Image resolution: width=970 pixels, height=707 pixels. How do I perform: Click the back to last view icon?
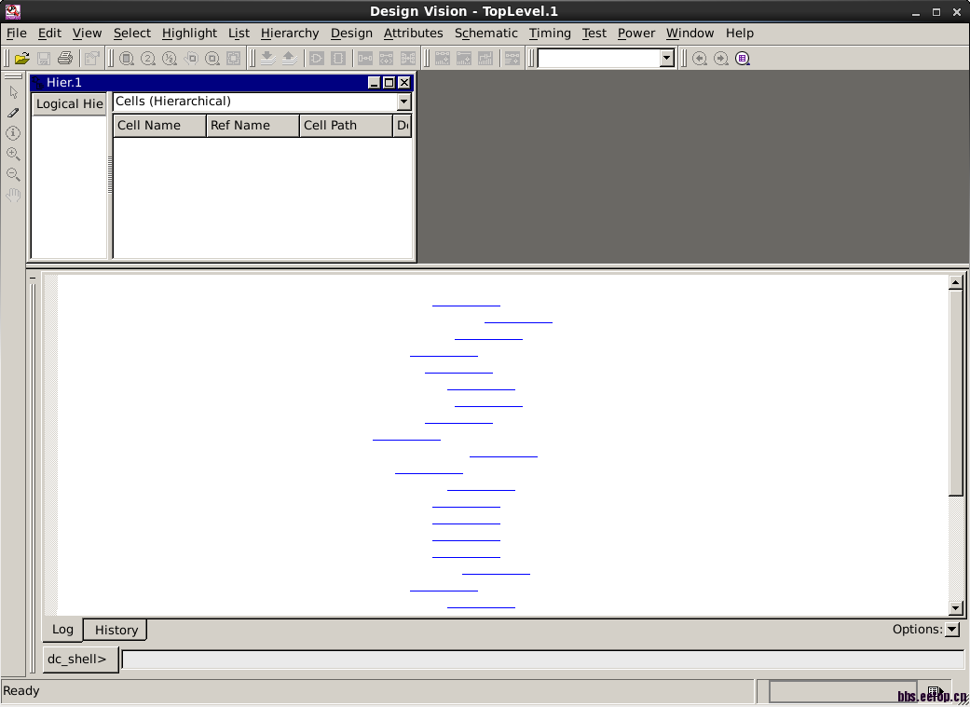tap(191, 58)
